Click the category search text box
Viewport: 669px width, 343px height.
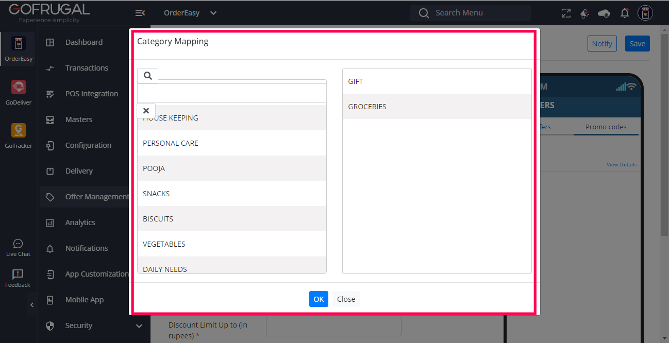tap(232, 93)
